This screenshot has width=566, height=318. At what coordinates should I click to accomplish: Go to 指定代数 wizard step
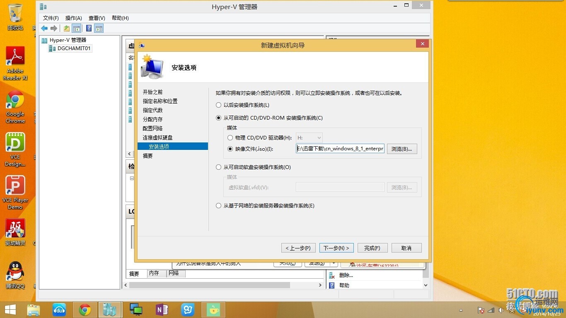point(153,110)
